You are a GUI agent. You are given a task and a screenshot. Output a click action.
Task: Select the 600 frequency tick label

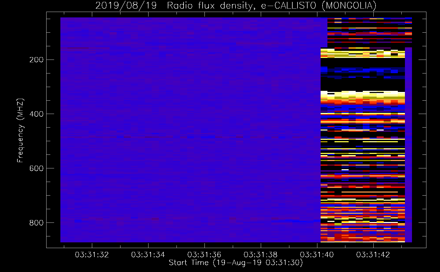click(36, 168)
